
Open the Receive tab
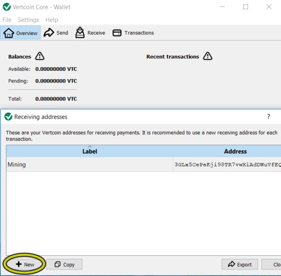pyautogui.click(x=90, y=33)
